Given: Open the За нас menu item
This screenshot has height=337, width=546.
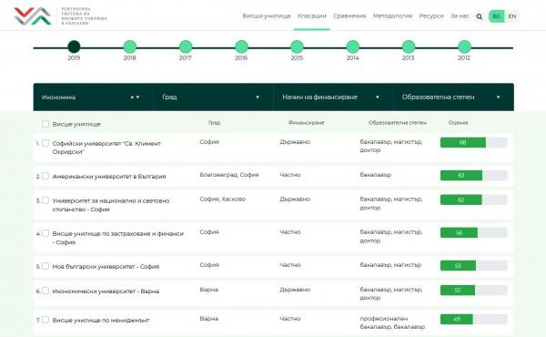Looking at the screenshot, I should click(460, 16).
